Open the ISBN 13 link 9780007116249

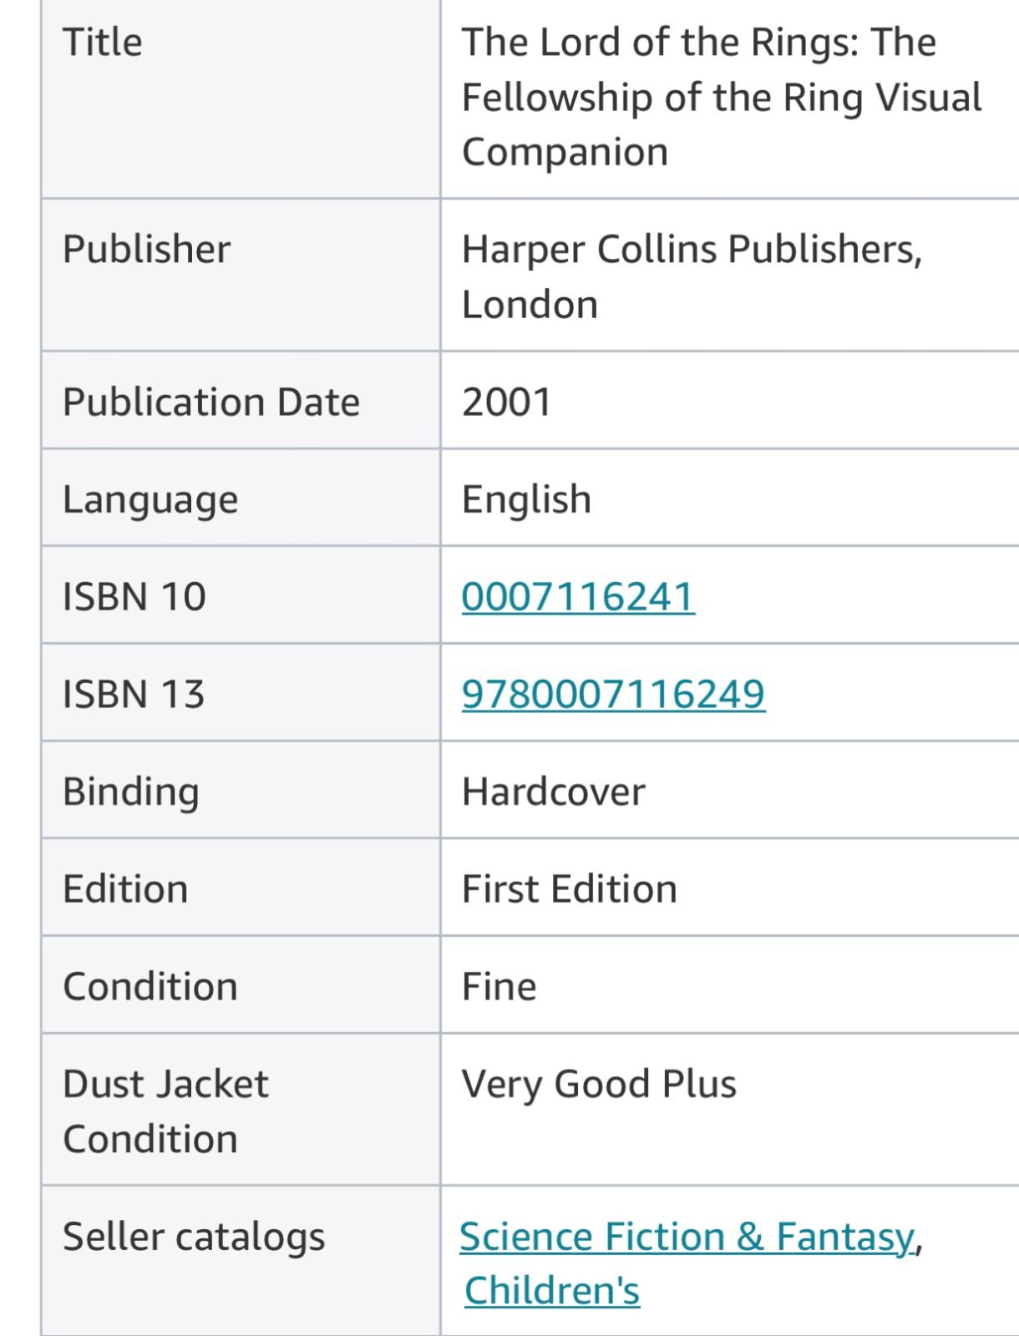pos(613,694)
